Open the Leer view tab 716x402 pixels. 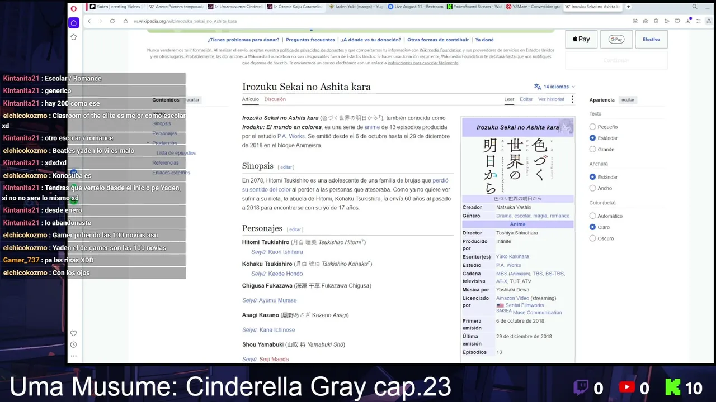pos(509,99)
